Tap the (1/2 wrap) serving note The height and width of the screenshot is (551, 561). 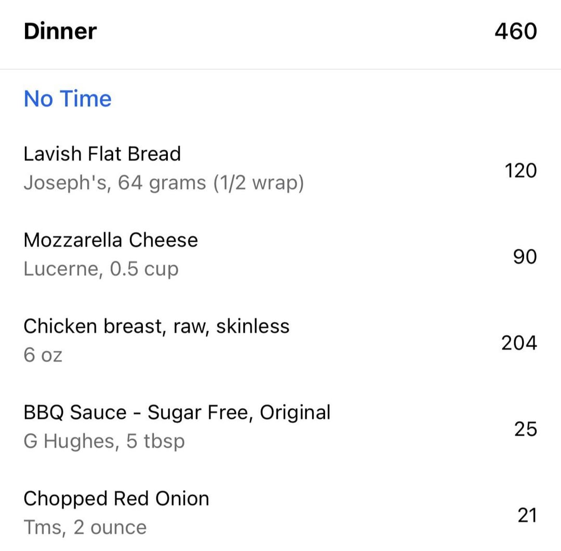click(x=258, y=183)
